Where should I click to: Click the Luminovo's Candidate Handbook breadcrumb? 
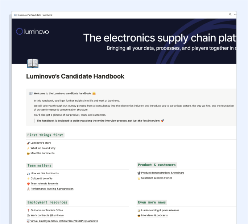click(35, 15)
